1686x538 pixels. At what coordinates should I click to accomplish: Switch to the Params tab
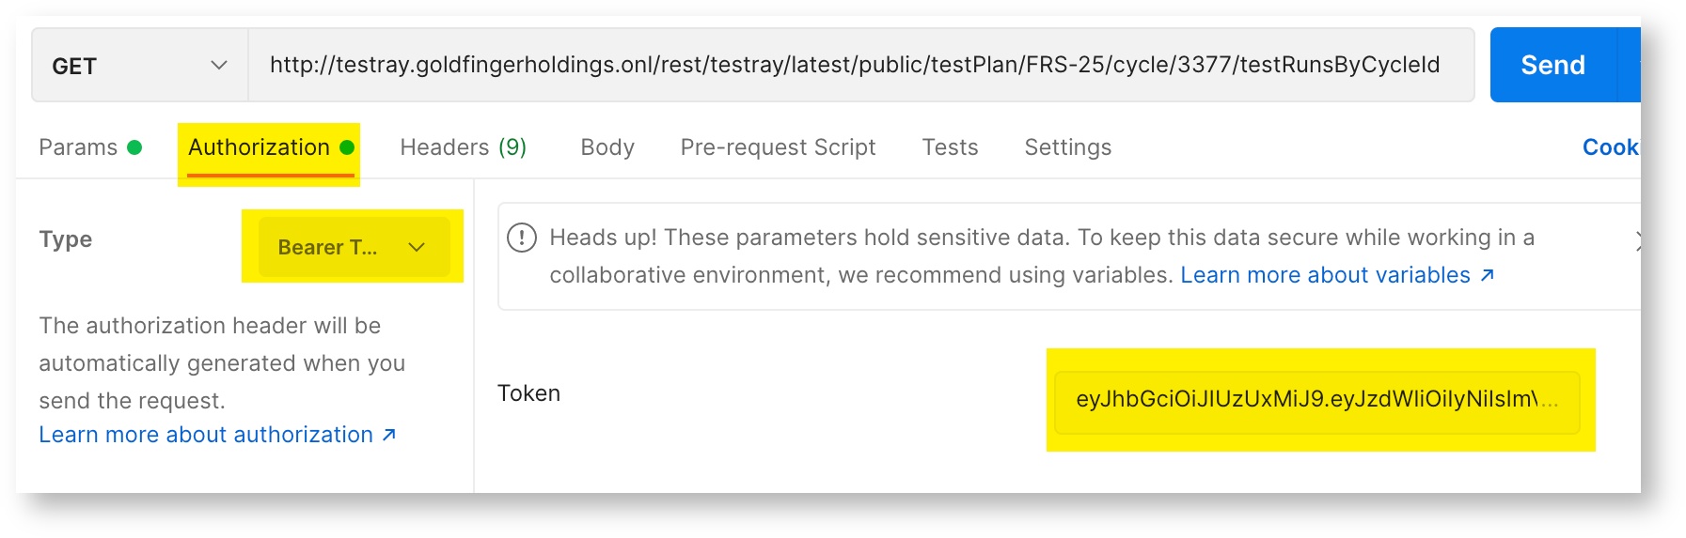coord(78,147)
